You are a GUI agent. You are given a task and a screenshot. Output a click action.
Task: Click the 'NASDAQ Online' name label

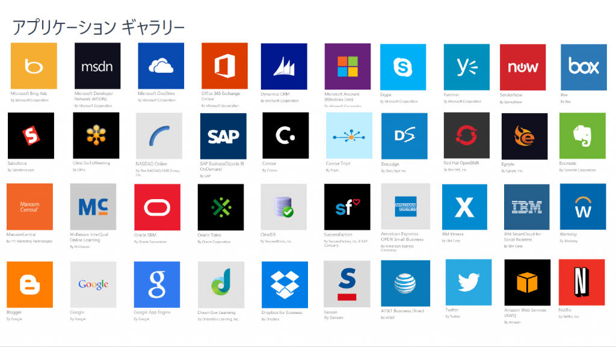tap(151, 164)
